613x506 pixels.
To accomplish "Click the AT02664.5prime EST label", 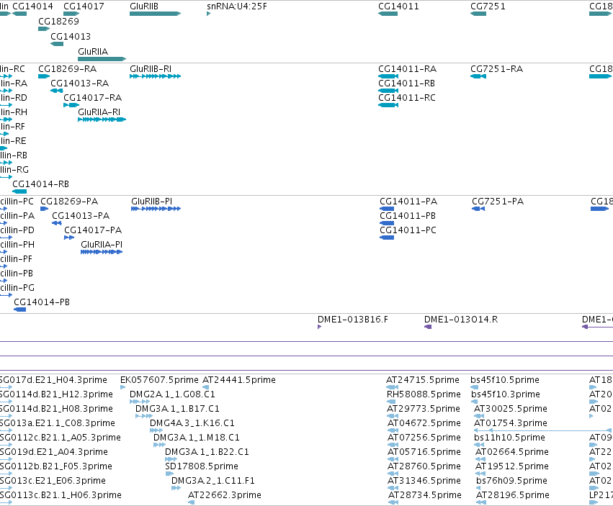I will 512,452.
